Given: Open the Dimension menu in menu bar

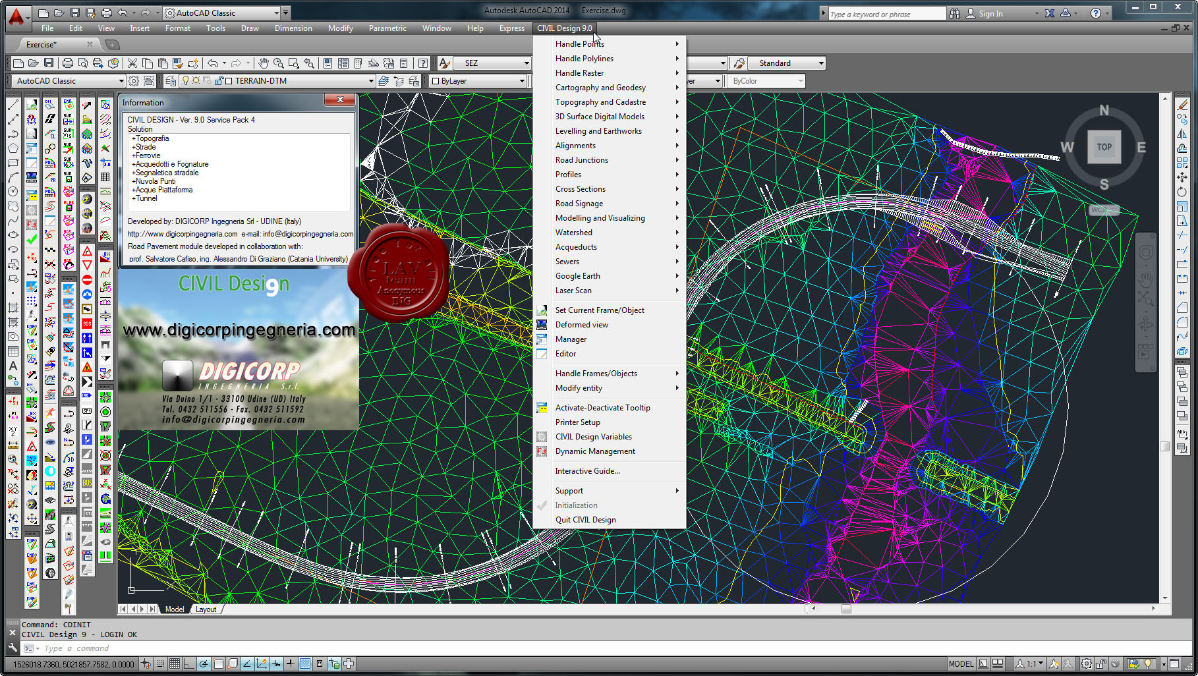Looking at the screenshot, I should coord(293,28).
